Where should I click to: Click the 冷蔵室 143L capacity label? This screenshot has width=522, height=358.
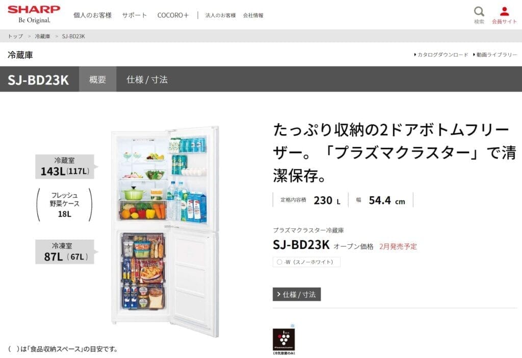[x=65, y=167]
